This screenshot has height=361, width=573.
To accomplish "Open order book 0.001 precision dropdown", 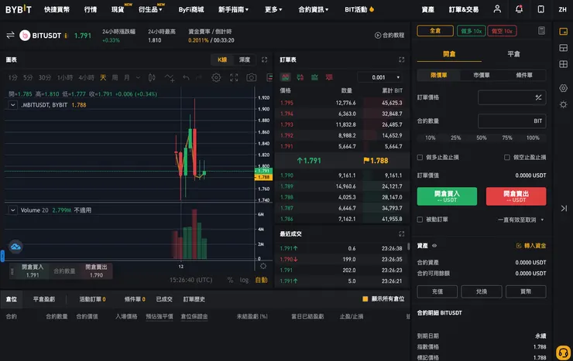I will tap(381, 77).
